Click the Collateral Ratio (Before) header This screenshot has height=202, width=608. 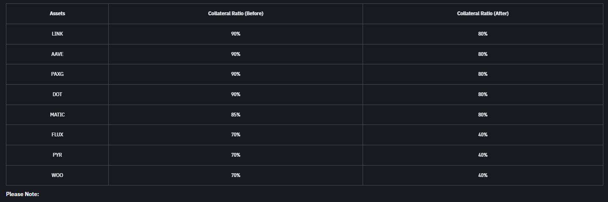tap(236, 14)
